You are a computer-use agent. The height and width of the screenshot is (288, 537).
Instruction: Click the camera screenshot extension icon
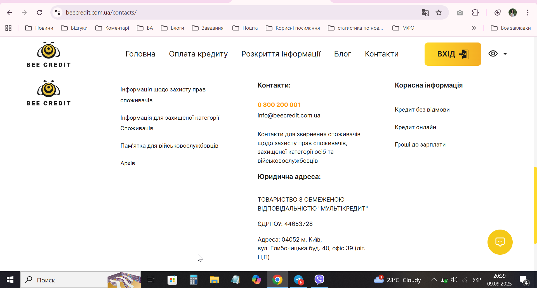tap(460, 13)
